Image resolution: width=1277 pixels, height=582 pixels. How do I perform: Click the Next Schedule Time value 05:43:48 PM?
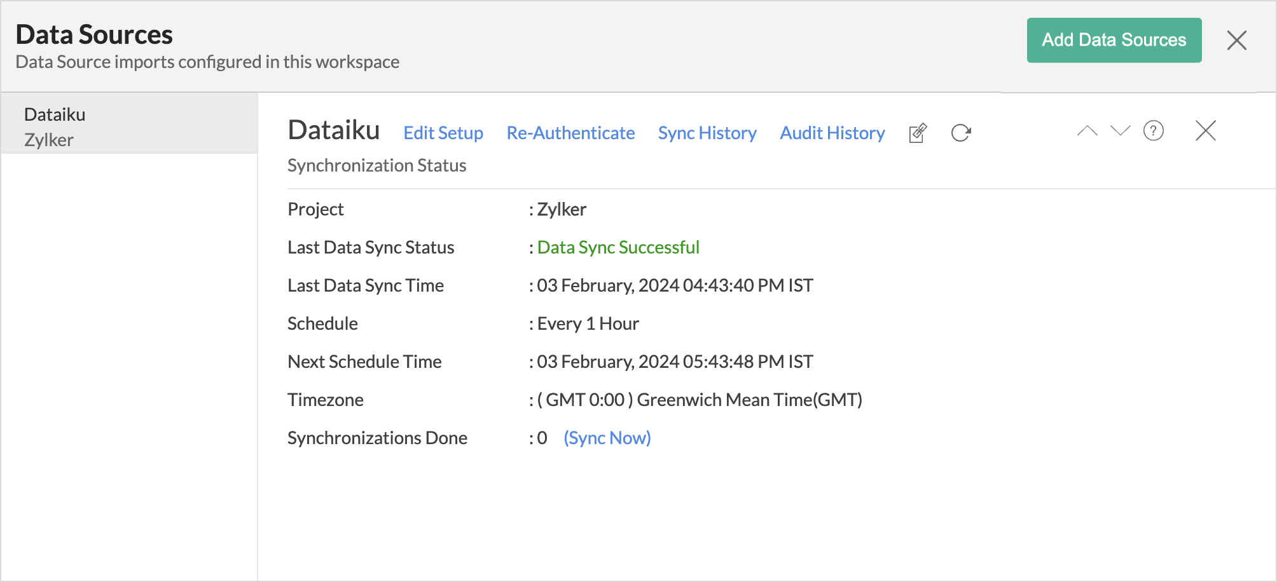[x=675, y=362]
